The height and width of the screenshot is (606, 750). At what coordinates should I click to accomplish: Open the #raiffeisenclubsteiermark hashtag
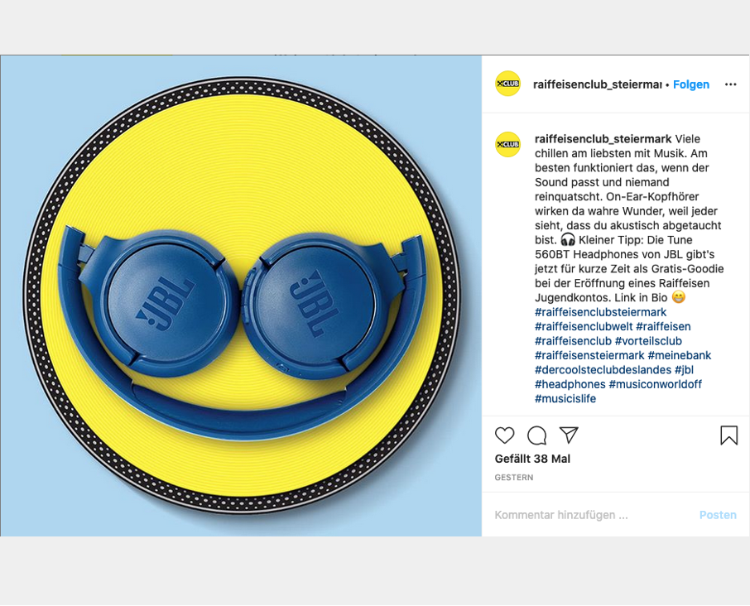pos(600,312)
